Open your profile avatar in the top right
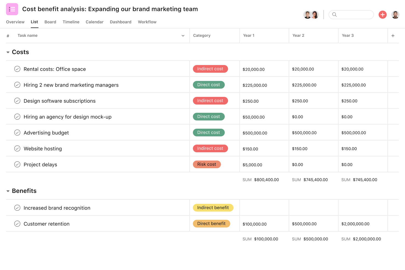405x270 pixels. click(395, 15)
